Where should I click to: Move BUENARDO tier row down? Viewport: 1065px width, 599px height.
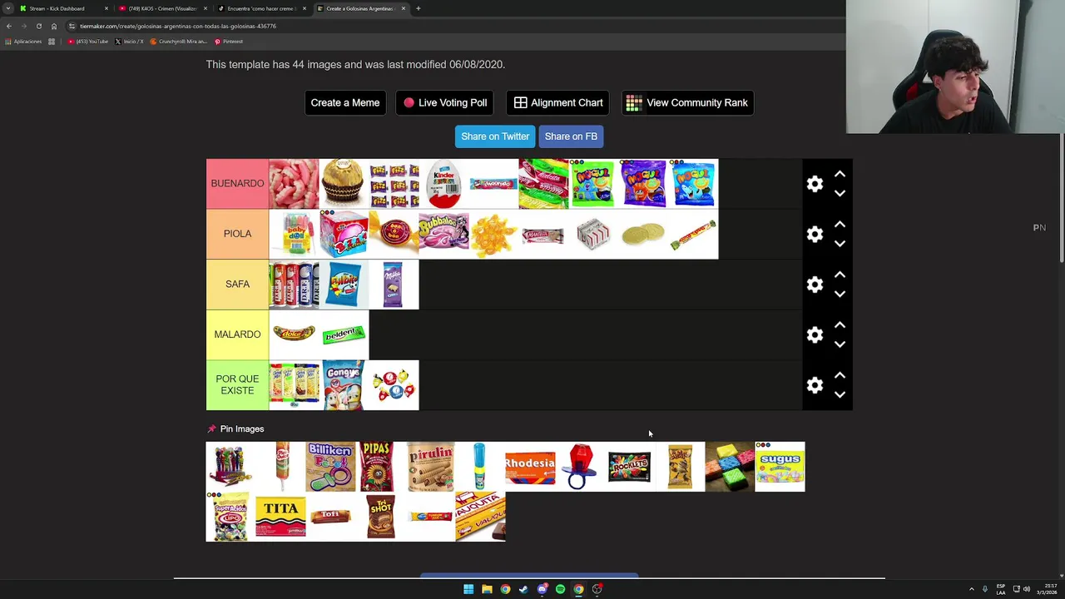coord(840,193)
